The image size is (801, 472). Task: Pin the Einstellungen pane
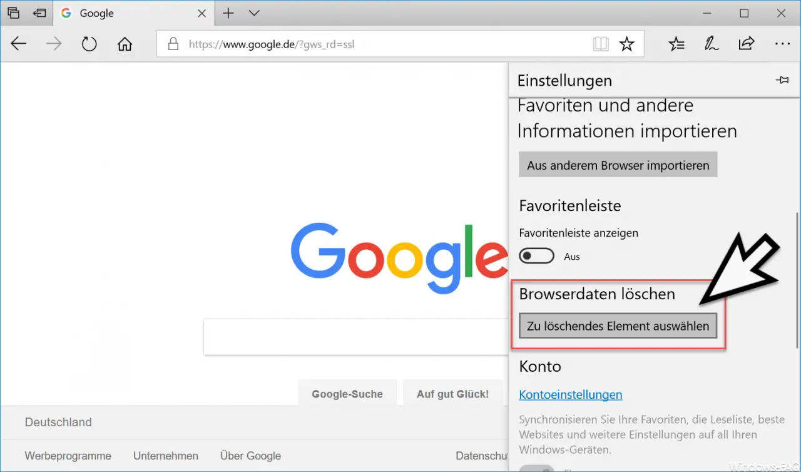click(782, 80)
